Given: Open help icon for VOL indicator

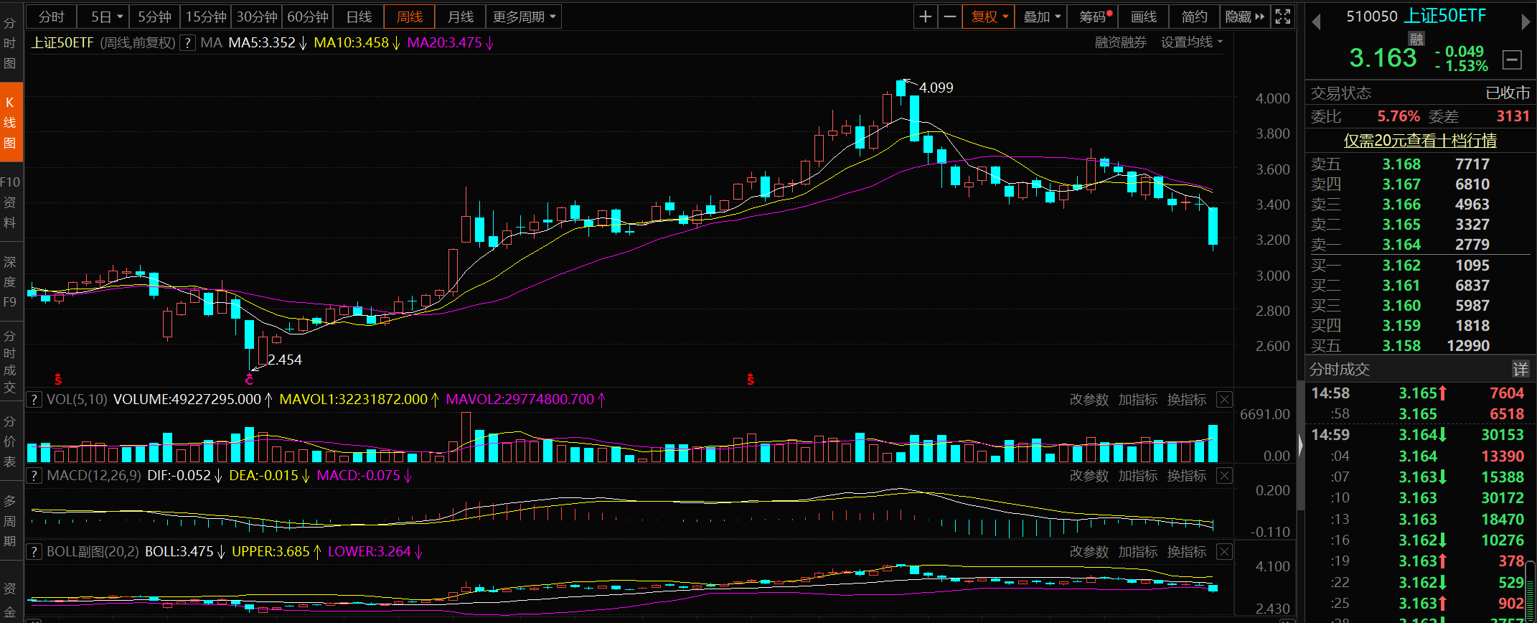Looking at the screenshot, I should [x=34, y=399].
